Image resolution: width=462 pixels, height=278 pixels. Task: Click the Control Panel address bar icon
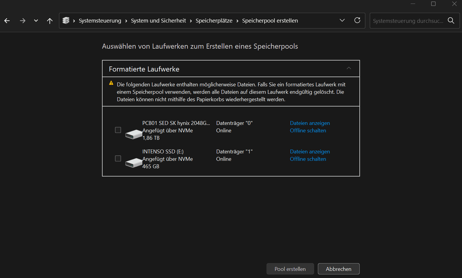click(66, 20)
